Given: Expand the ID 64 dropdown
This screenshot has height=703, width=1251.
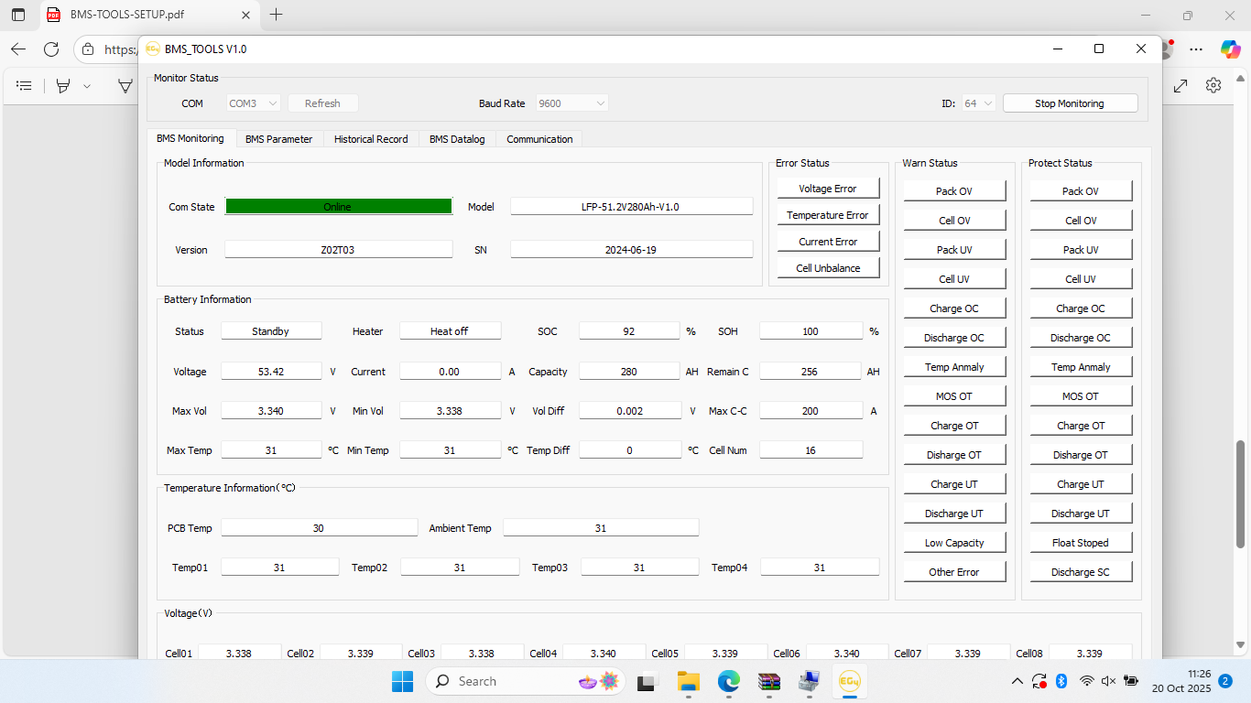Looking at the screenshot, I should 978,103.
